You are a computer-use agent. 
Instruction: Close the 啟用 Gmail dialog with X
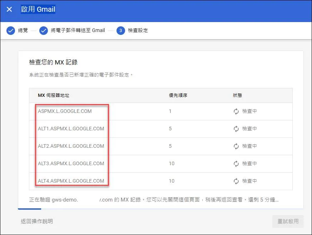(9, 9)
